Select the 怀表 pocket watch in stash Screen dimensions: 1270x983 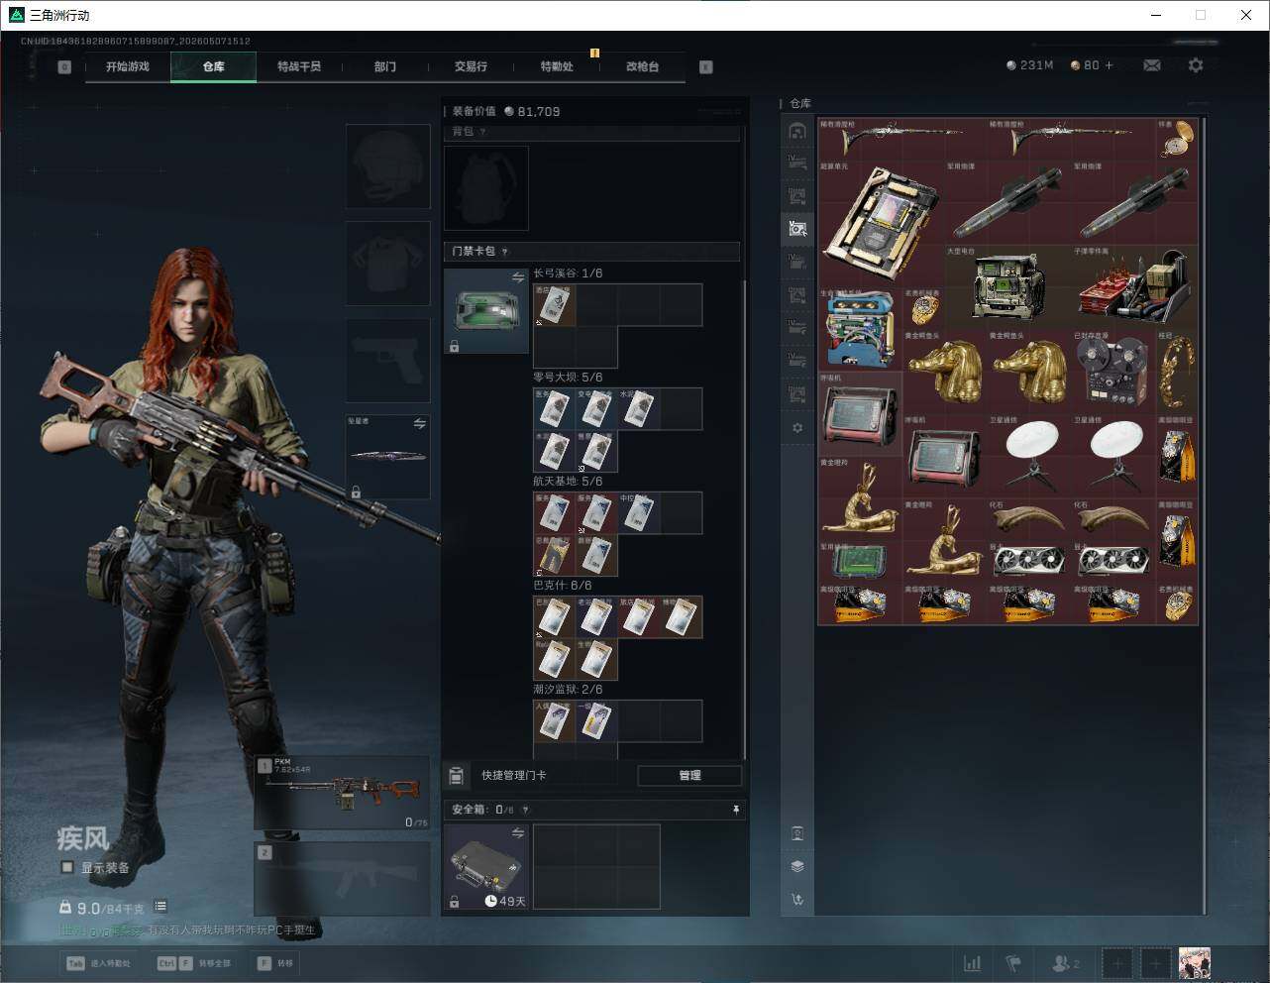point(1177,140)
